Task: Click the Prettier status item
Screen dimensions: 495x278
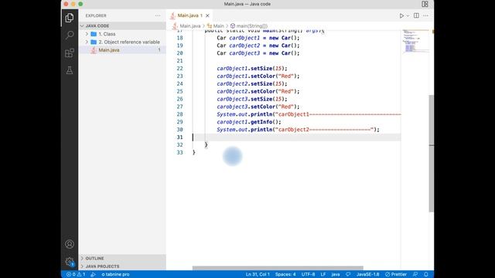Action: tap(395, 274)
